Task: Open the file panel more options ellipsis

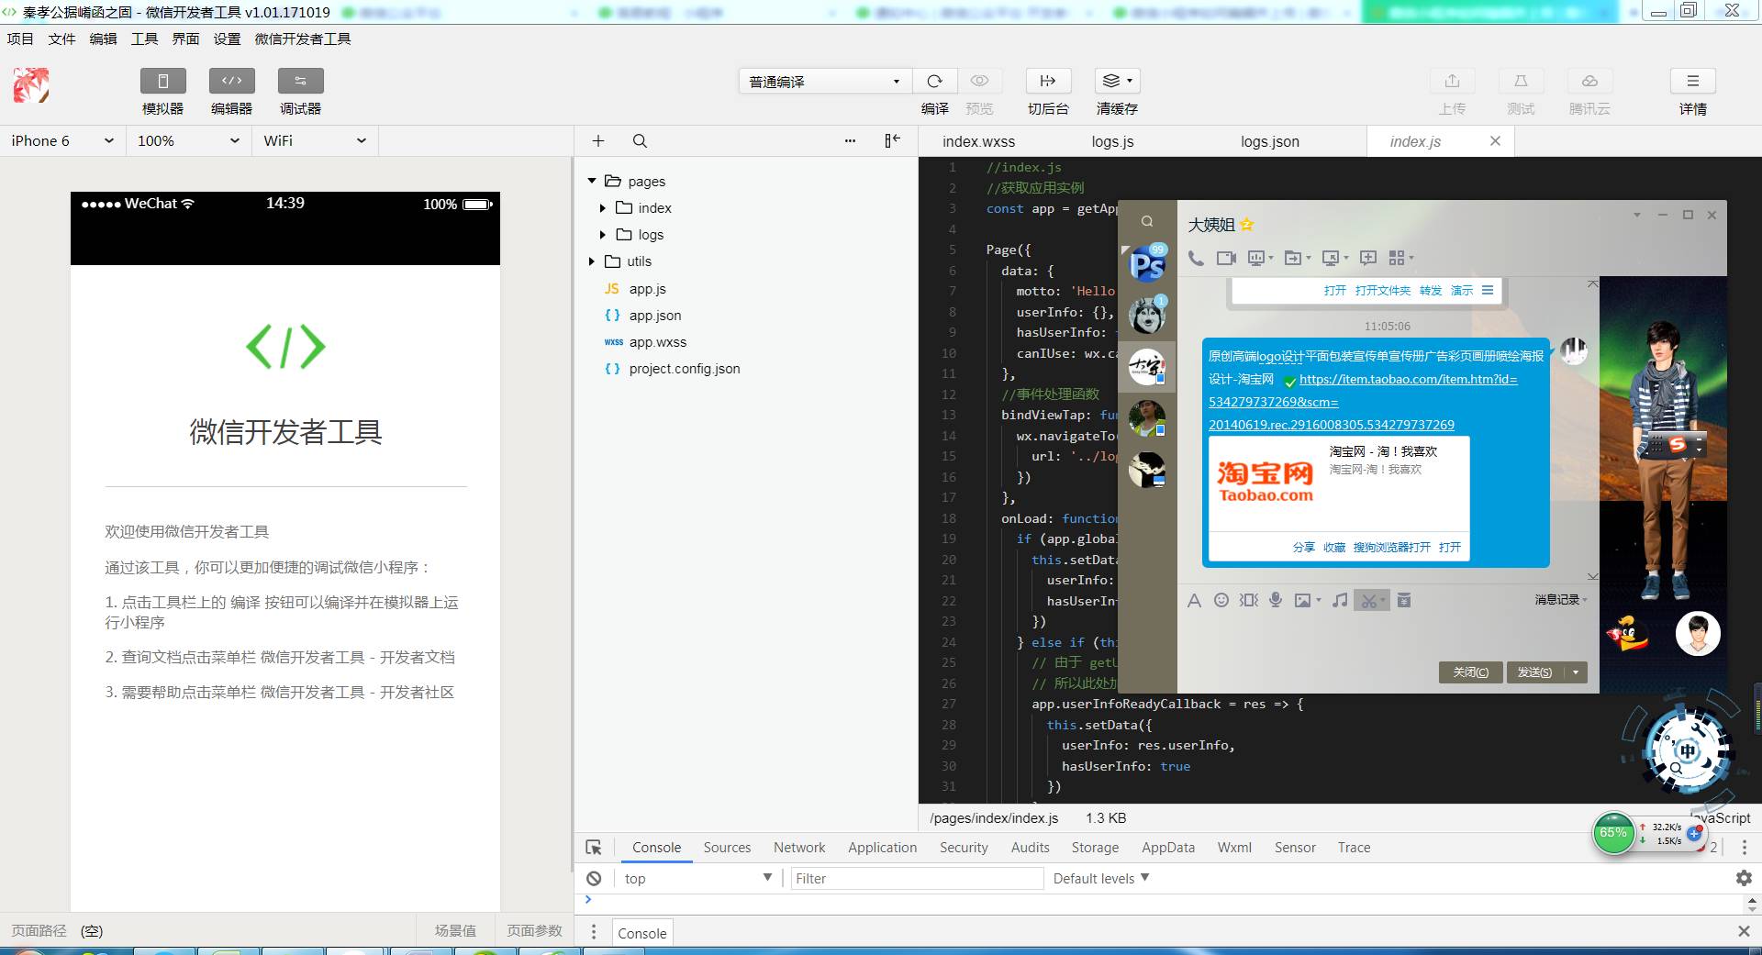Action: click(850, 140)
